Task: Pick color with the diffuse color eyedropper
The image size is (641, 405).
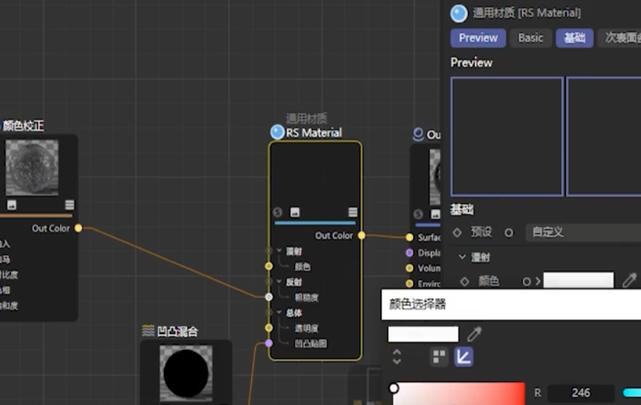Action: 629,280
